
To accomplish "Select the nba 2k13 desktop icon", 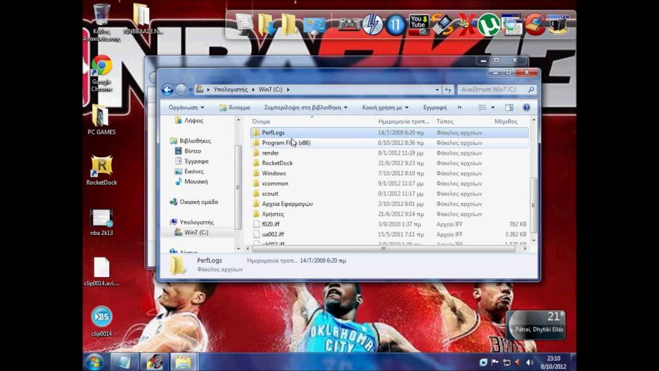I will [101, 222].
